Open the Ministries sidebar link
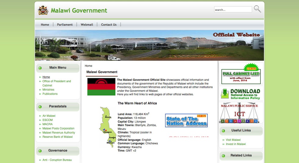 pyautogui.click(x=48, y=89)
